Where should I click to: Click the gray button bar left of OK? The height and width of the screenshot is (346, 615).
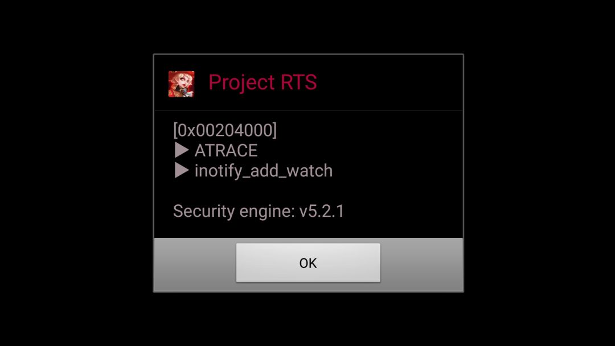point(195,265)
